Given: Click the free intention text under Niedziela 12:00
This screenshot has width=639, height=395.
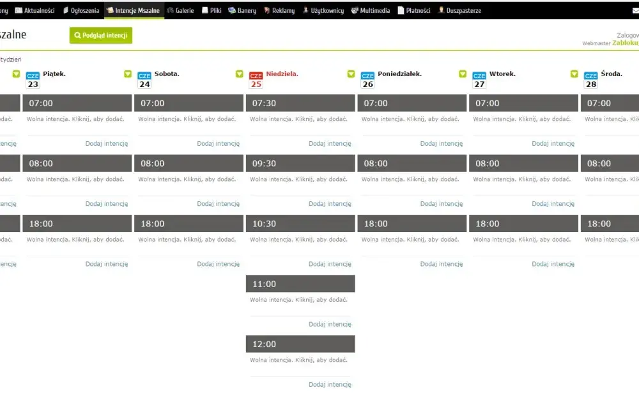Looking at the screenshot, I should 298,360.
